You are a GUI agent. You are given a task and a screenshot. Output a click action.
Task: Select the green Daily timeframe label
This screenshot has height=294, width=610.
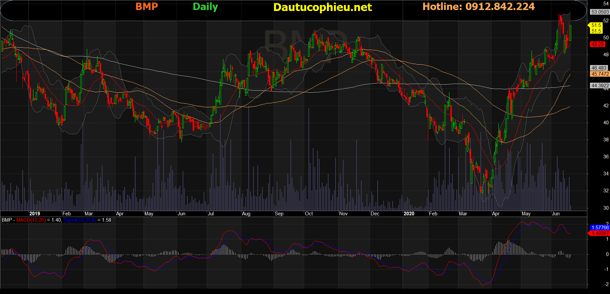205,7
